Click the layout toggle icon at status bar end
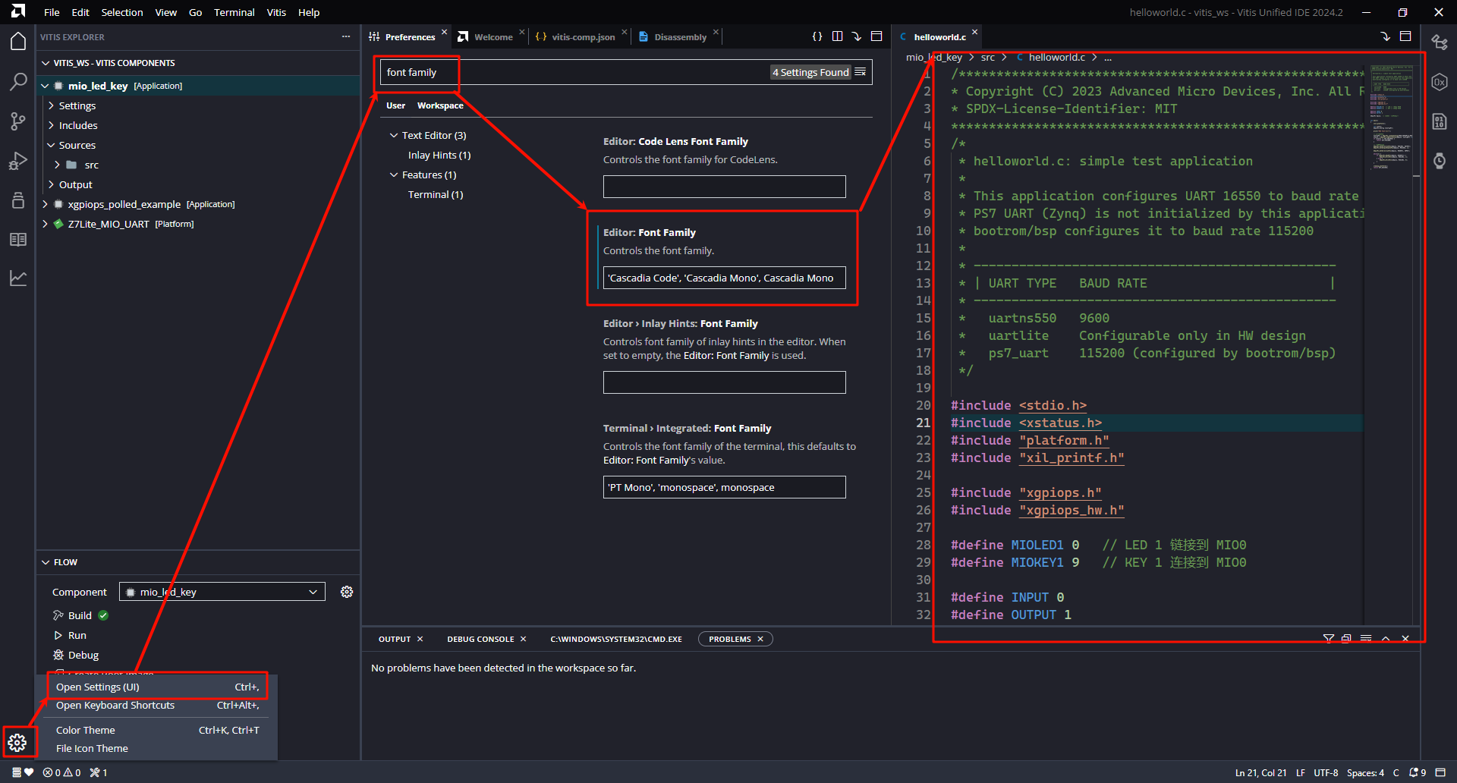Viewport: 1457px width, 783px height. 1440,772
